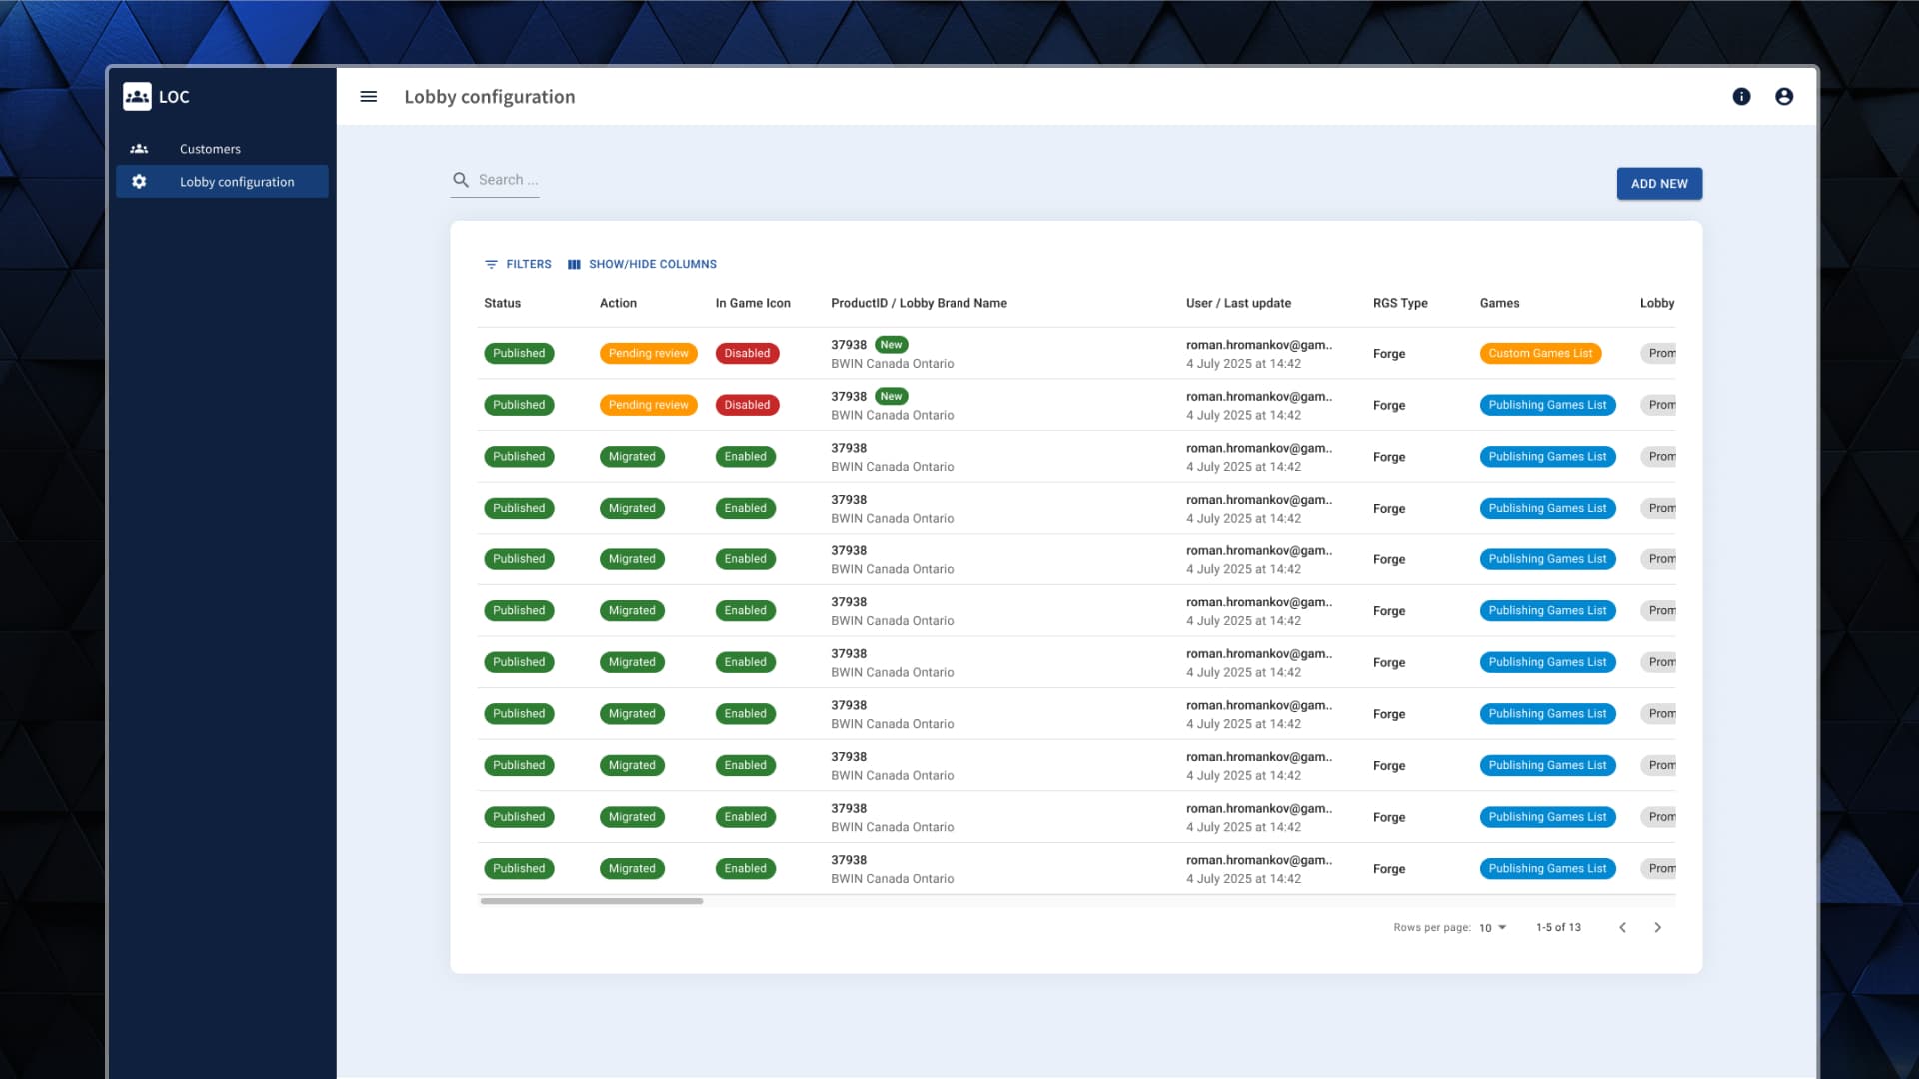Viewport: 1919px width, 1079px height.
Task: Click the Pending review badge on second row
Action: point(648,405)
